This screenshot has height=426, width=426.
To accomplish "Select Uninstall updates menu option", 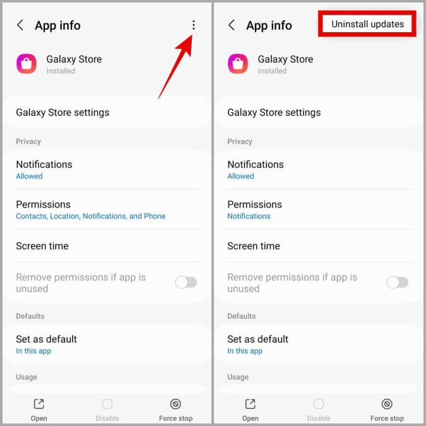I will point(367,24).
